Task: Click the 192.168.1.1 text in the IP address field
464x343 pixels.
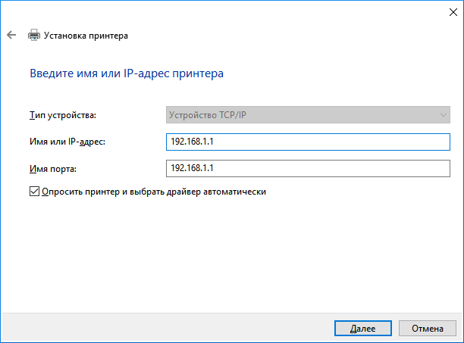Action: tap(194, 142)
